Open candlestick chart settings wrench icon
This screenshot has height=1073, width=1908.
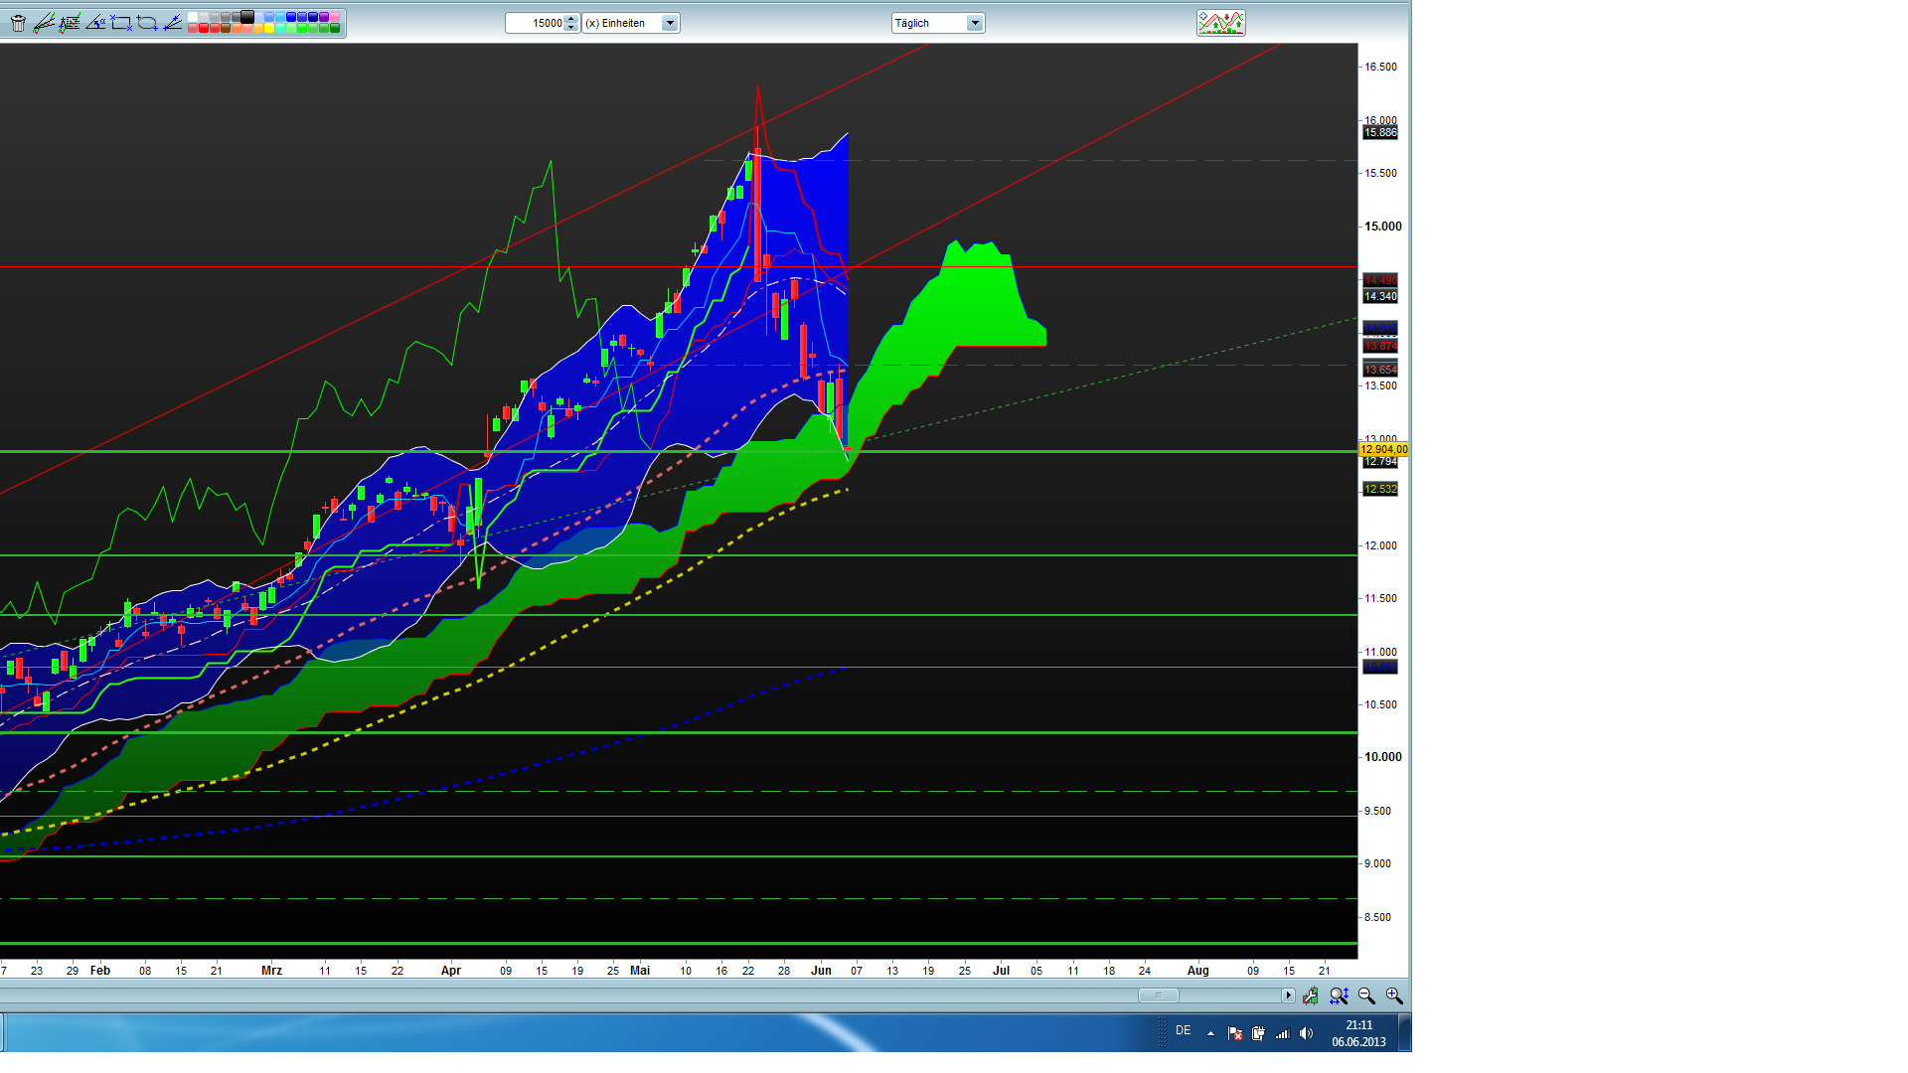[1311, 996]
